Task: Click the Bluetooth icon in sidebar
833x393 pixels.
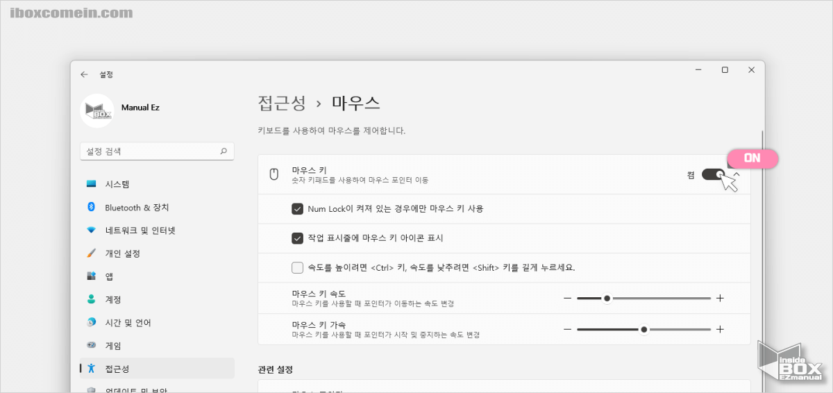Action: click(x=91, y=207)
